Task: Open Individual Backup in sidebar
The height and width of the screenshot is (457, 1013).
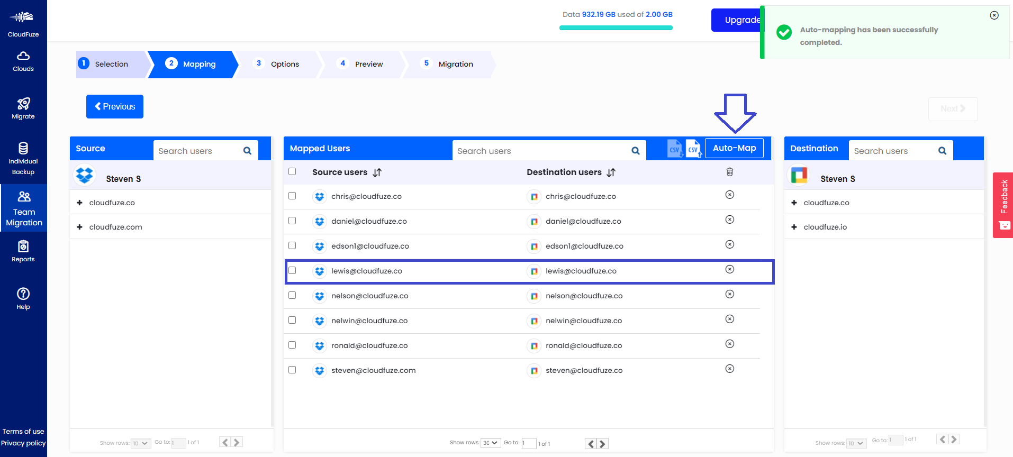Action: pos(23,159)
